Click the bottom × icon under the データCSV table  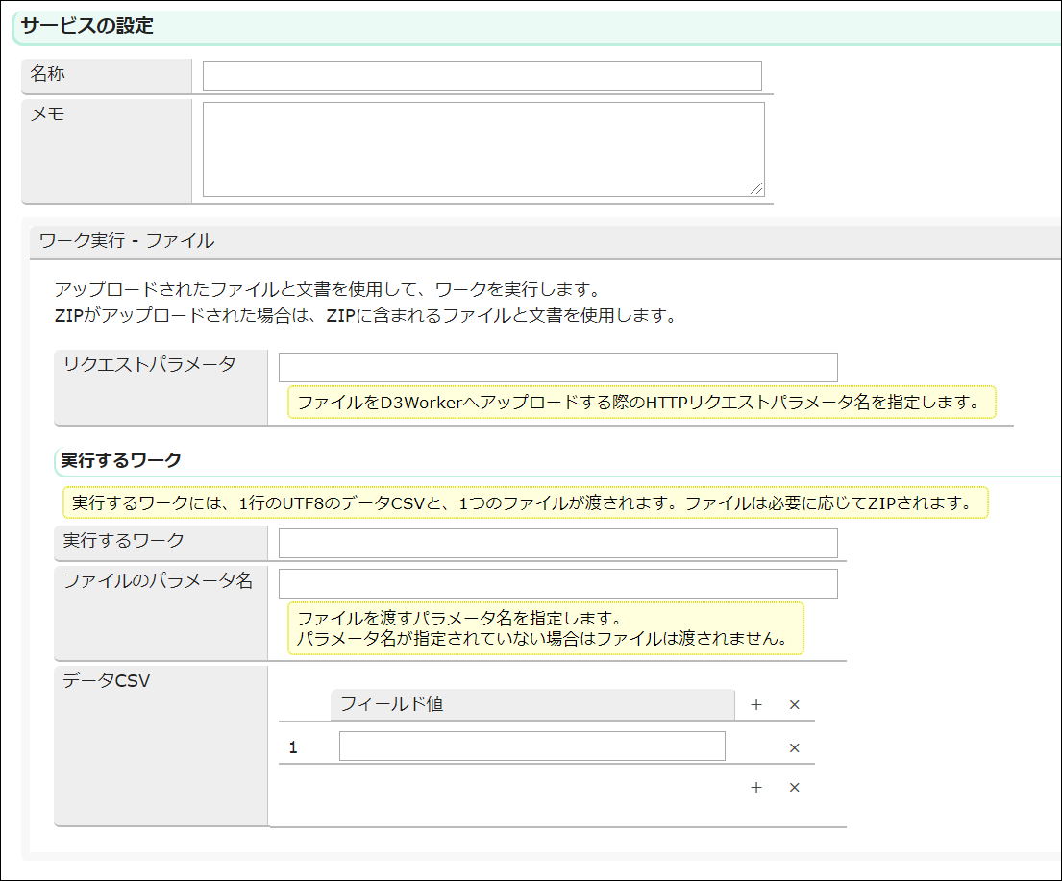point(794,788)
